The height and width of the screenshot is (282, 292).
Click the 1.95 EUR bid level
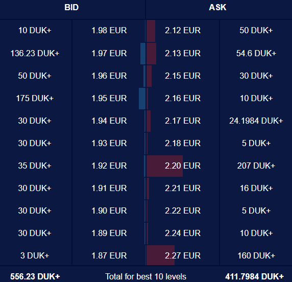tap(109, 98)
